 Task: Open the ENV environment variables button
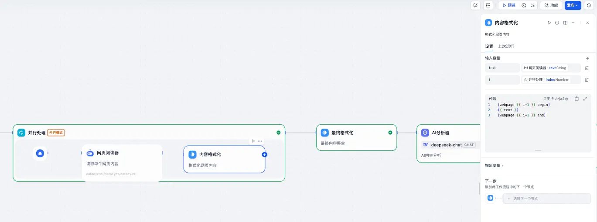coord(488,5)
